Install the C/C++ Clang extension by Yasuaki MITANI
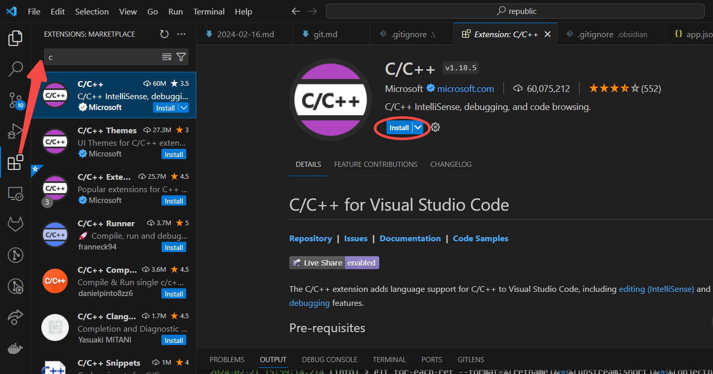Image resolution: width=713 pixels, height=374 pixels. click(174, 340)
